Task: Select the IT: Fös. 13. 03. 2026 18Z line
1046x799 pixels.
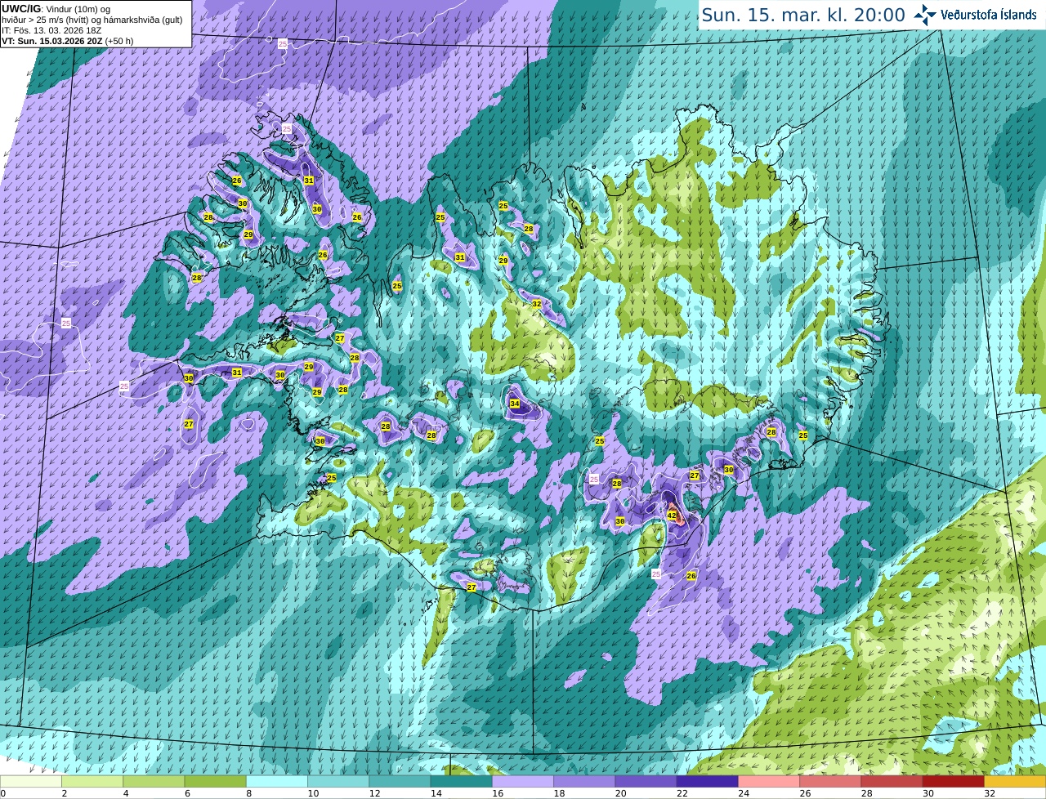Action: click(51, 30)
